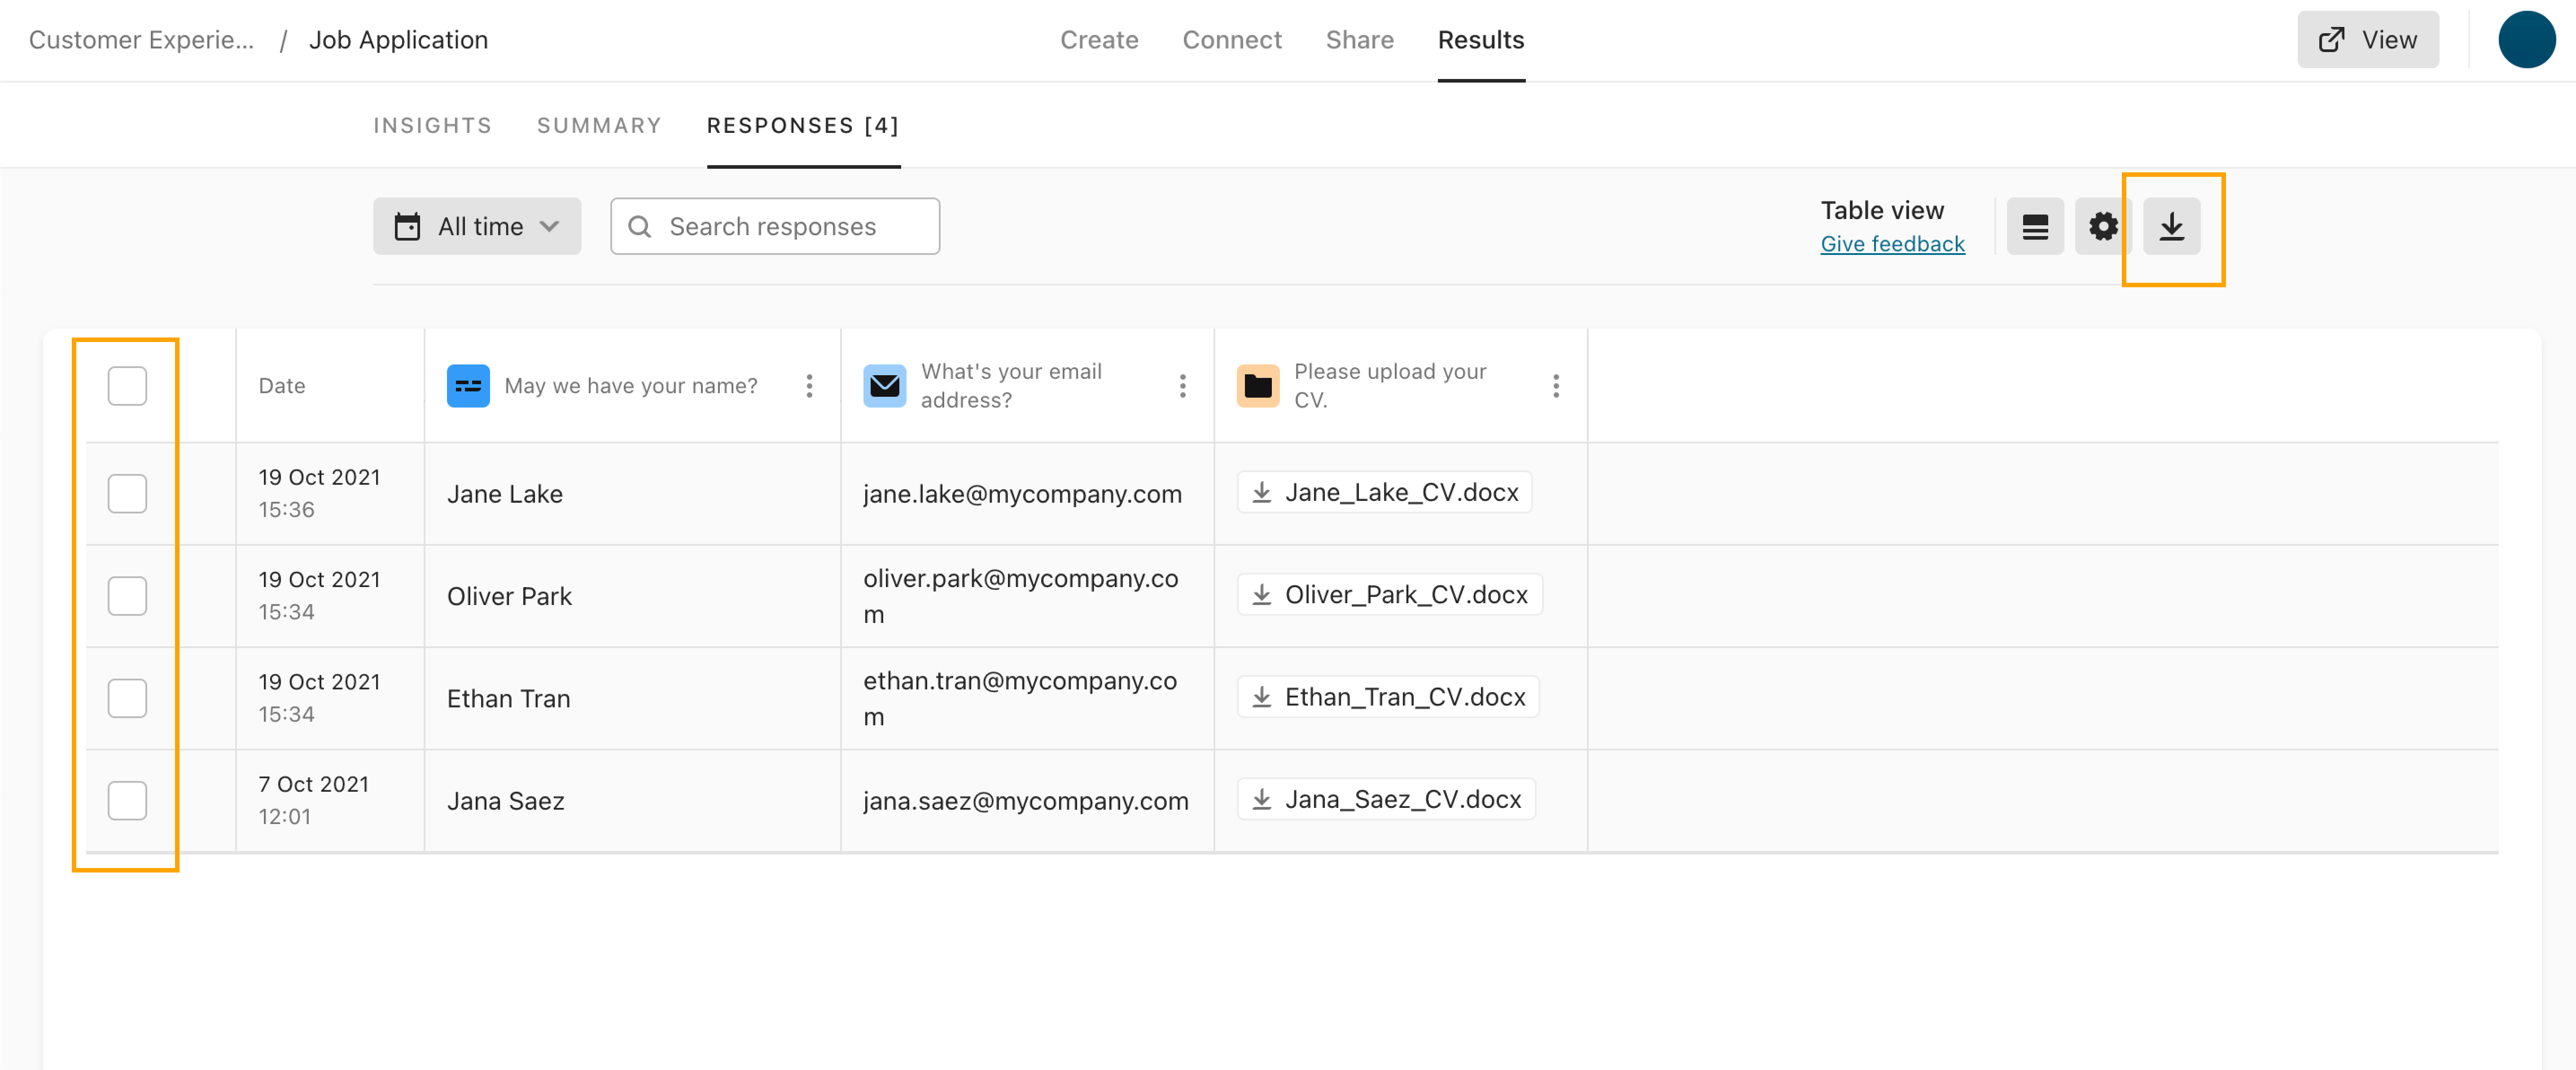Screen dimensions: 2576x1070
Task: Click external link icon in View button
Action: pos(2332,40)
